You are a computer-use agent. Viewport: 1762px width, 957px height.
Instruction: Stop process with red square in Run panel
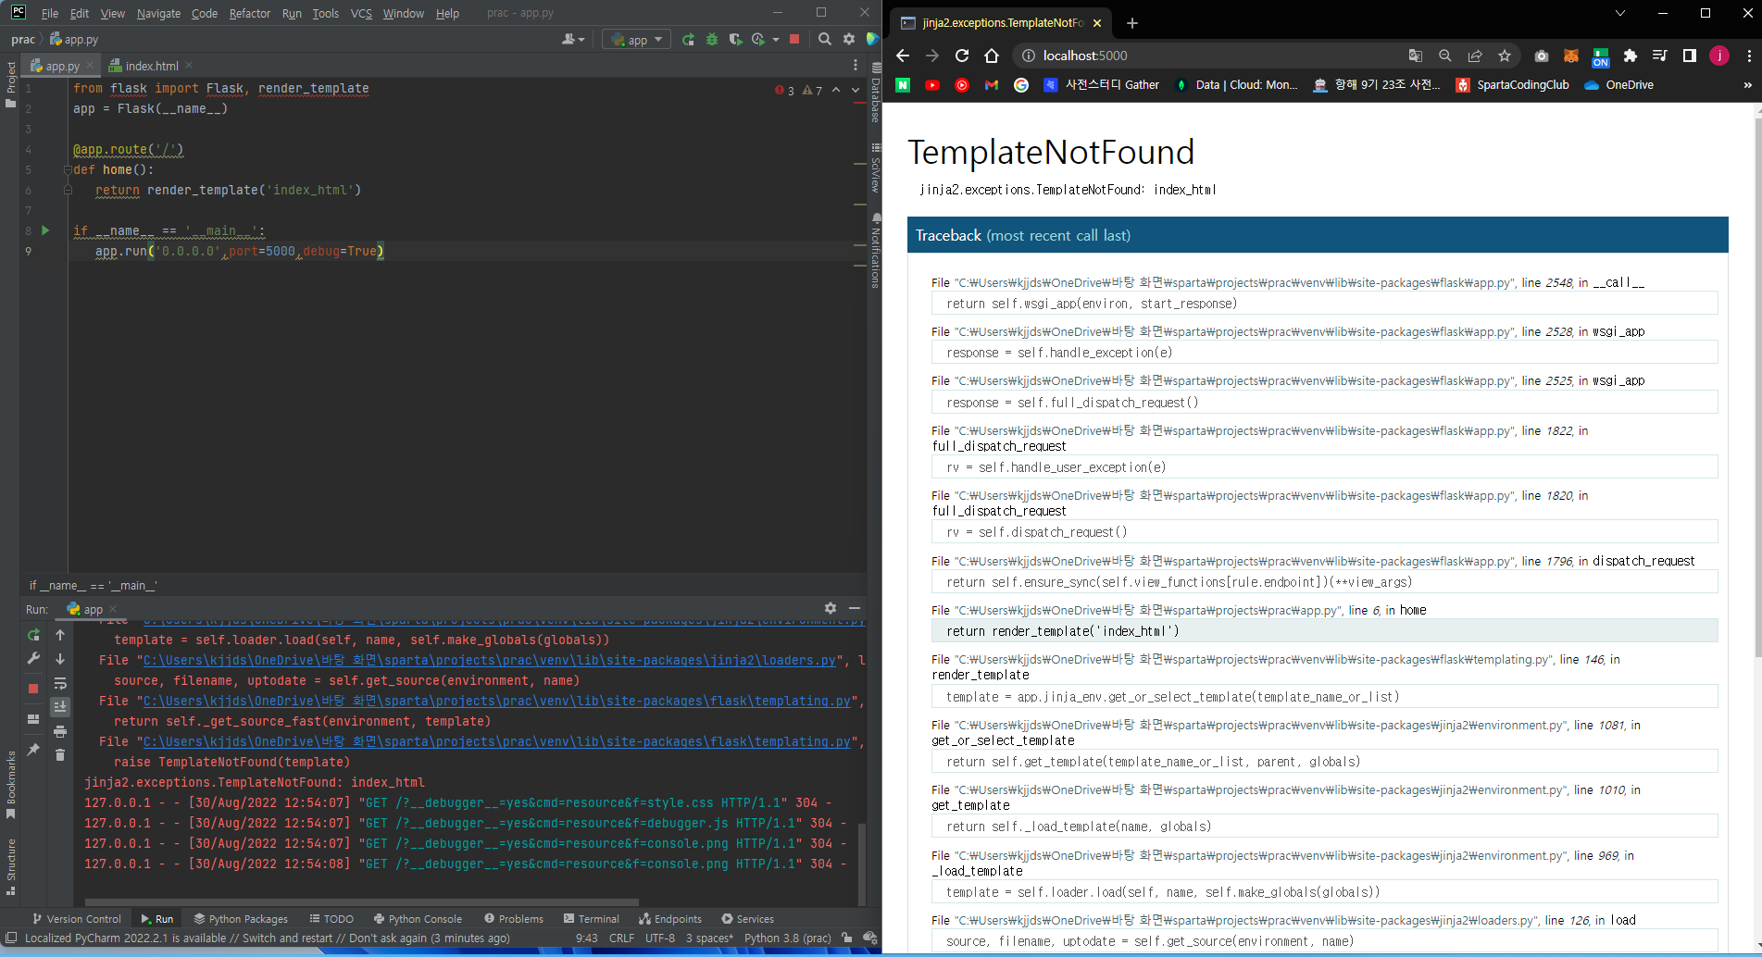[x=33, y=689]
